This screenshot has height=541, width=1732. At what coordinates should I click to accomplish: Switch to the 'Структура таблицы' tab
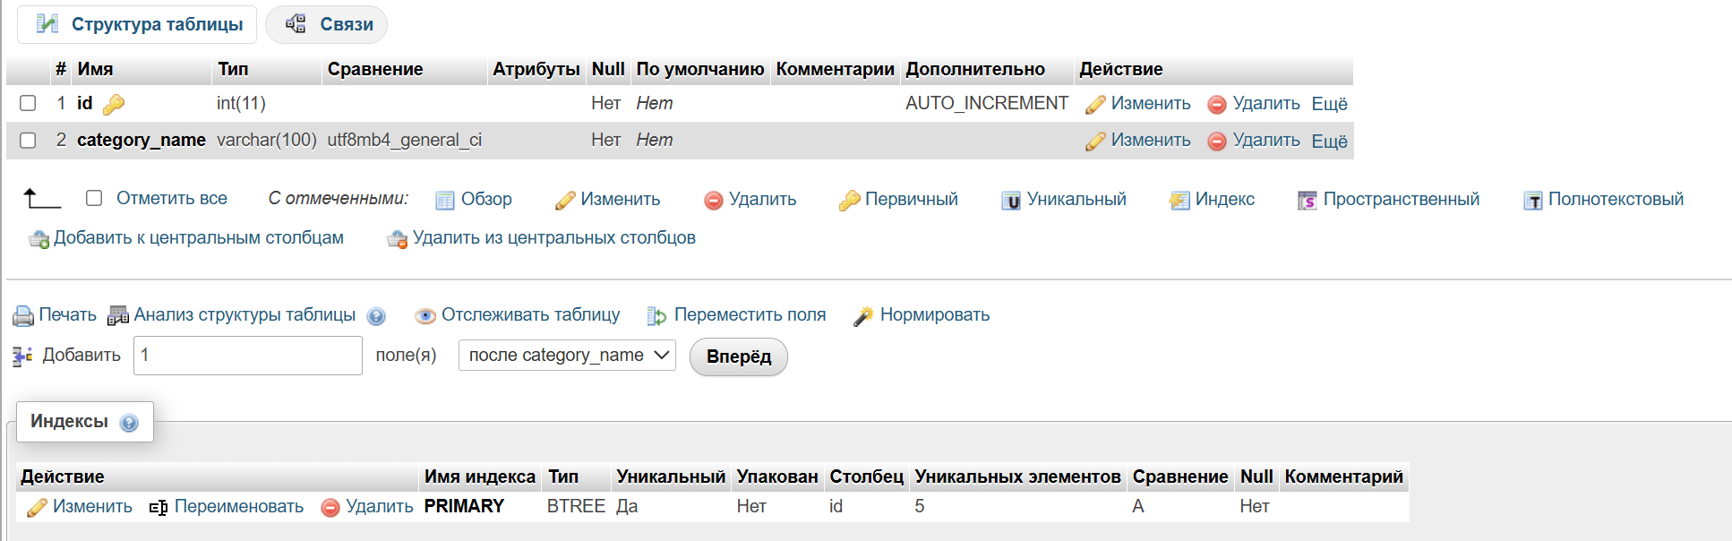click(x=138, y=24)
